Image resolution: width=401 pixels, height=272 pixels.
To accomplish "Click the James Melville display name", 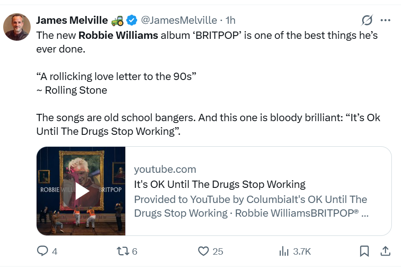I will pyautogui.click(x=72, y=20).
